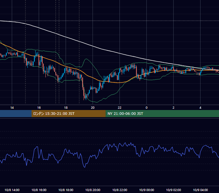Click the 10/8 20:00 indicator axis label
Viewport: 219px width, 193px height.
(x=93, y=190)
